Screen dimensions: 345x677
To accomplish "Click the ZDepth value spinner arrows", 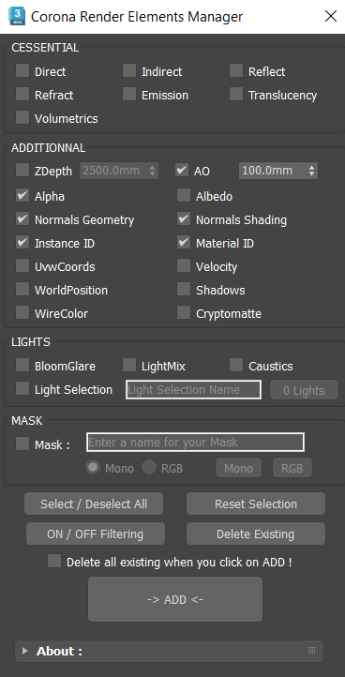I will [x=152, y=171].
